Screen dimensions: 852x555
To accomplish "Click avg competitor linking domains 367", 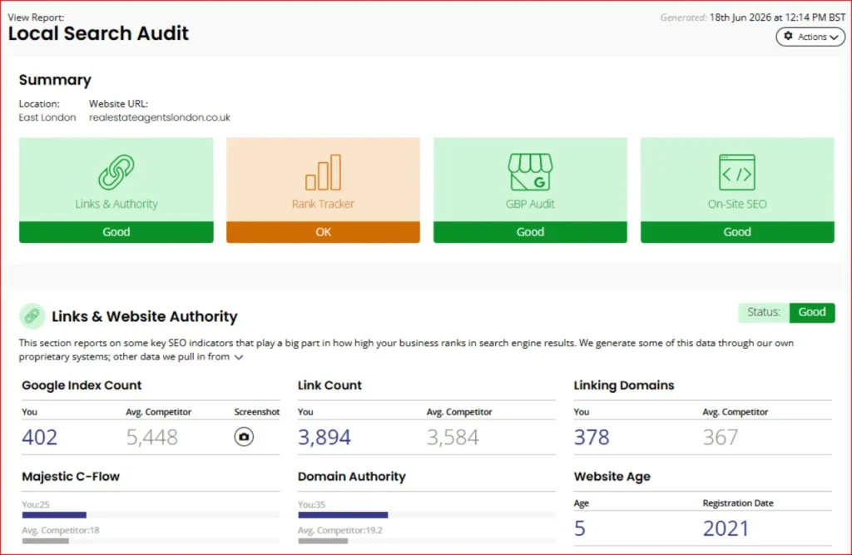I will (x=721, y=437).
